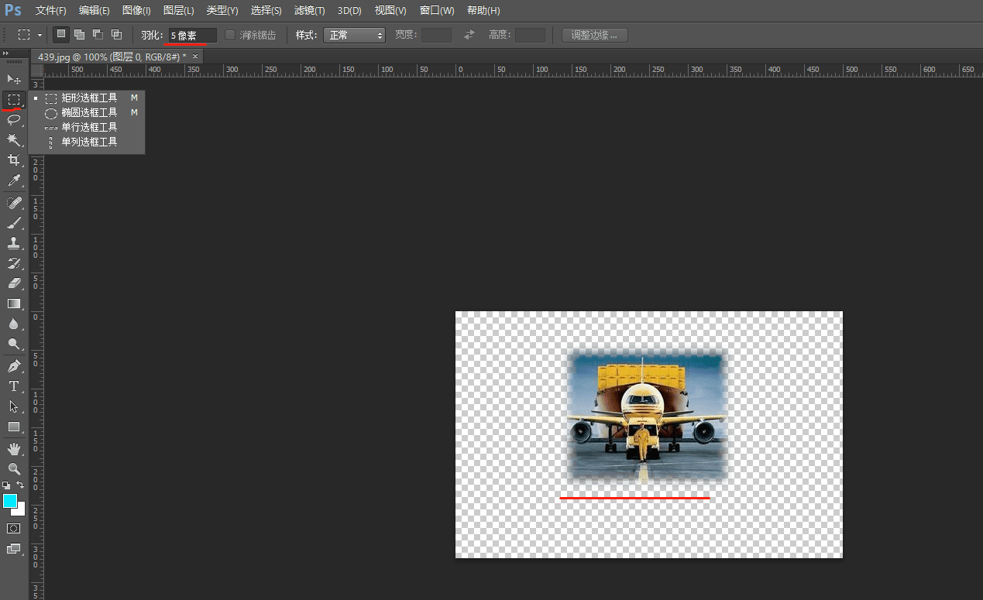Screen dimensions: 983x600
Task: Select the Lasso tool
Action: click(x=14, y=119)
